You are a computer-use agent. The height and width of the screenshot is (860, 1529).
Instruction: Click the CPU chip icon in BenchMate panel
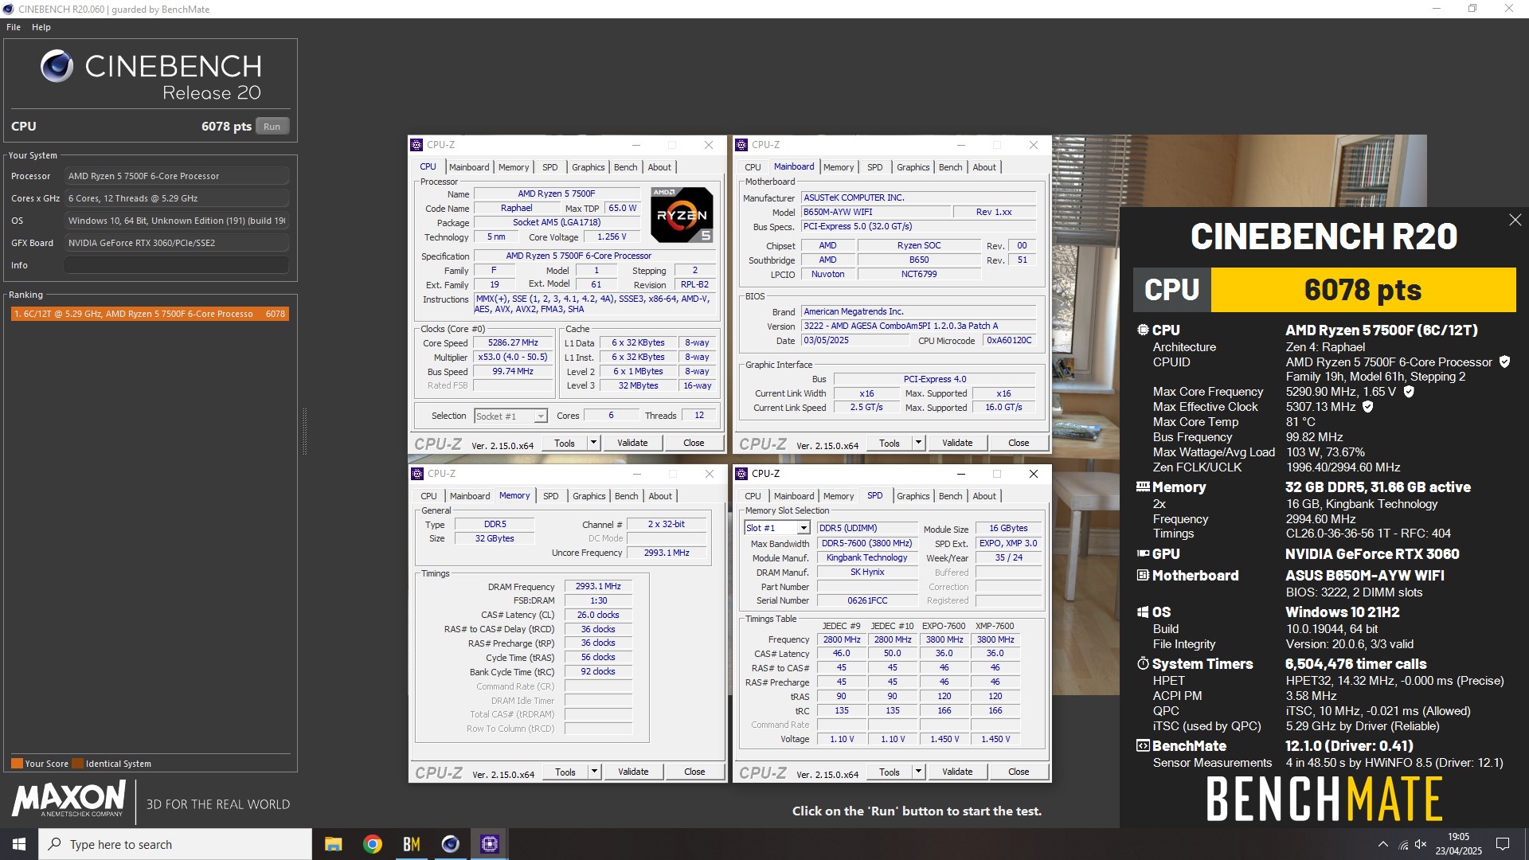coord(1143,330)
